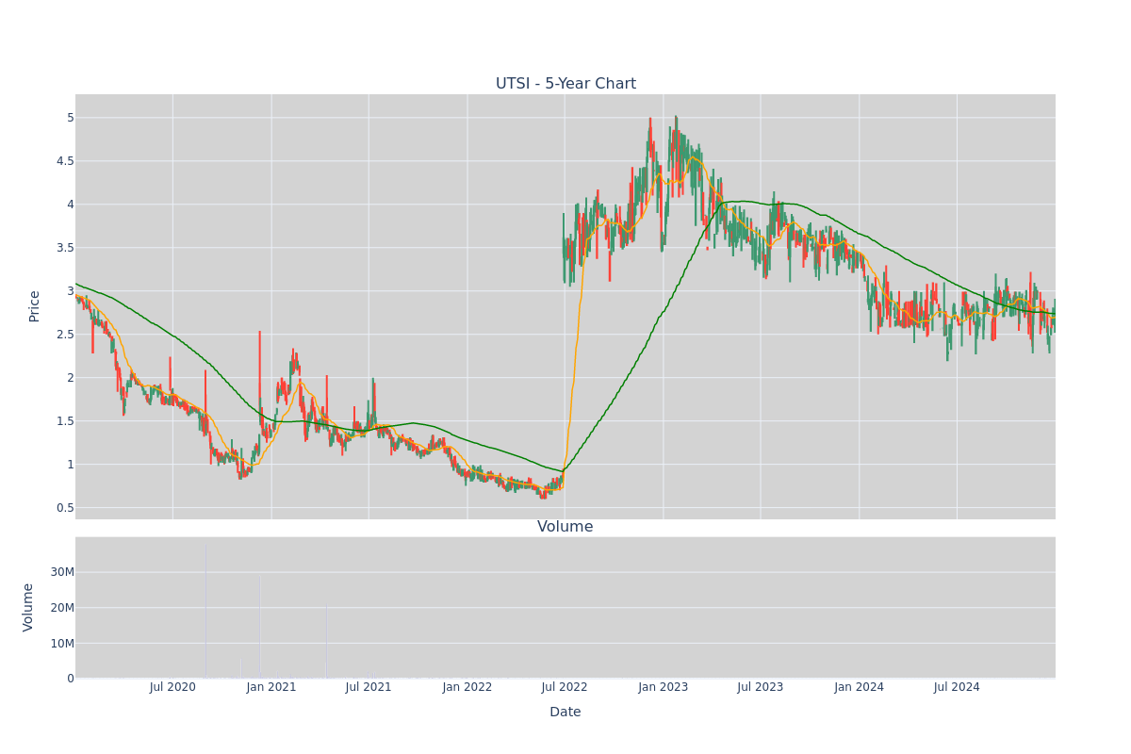Click the volume tick label '30M'

coord(62,572)
